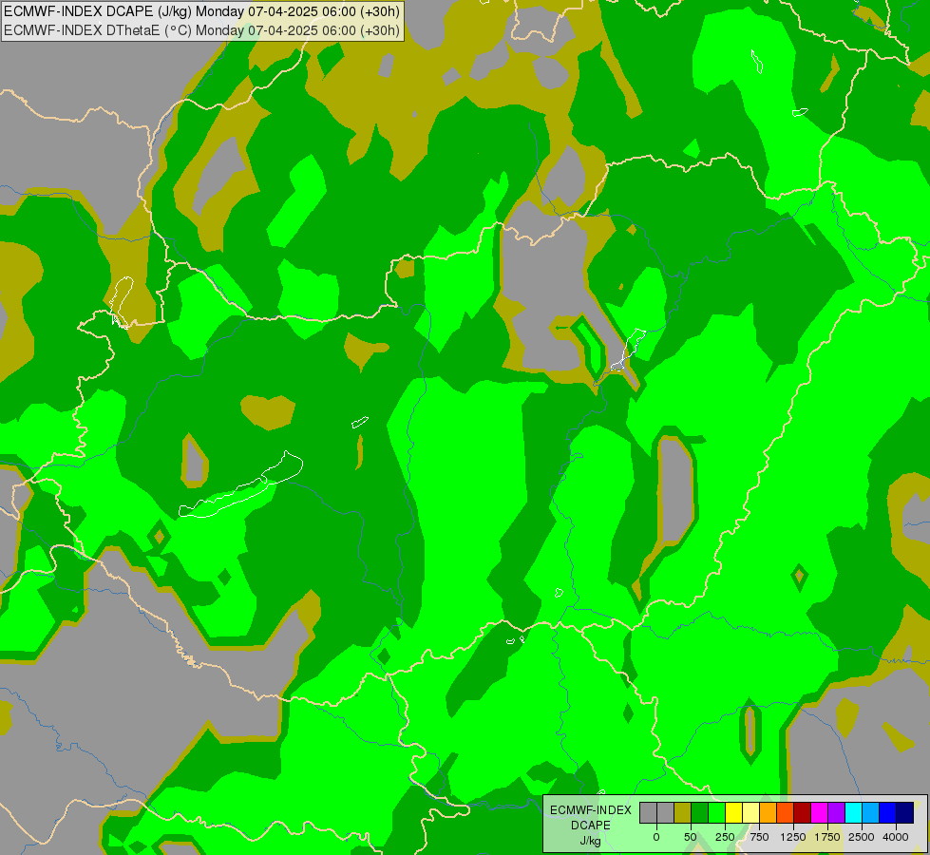Select the olive legend swatch below 50
Screen dimensions: 930x855
[683, 813]
